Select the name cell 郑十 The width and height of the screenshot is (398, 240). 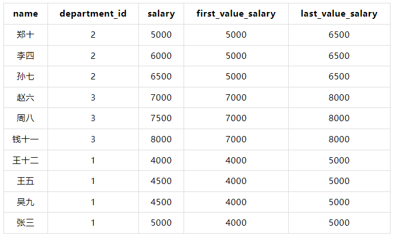point(25,35)
